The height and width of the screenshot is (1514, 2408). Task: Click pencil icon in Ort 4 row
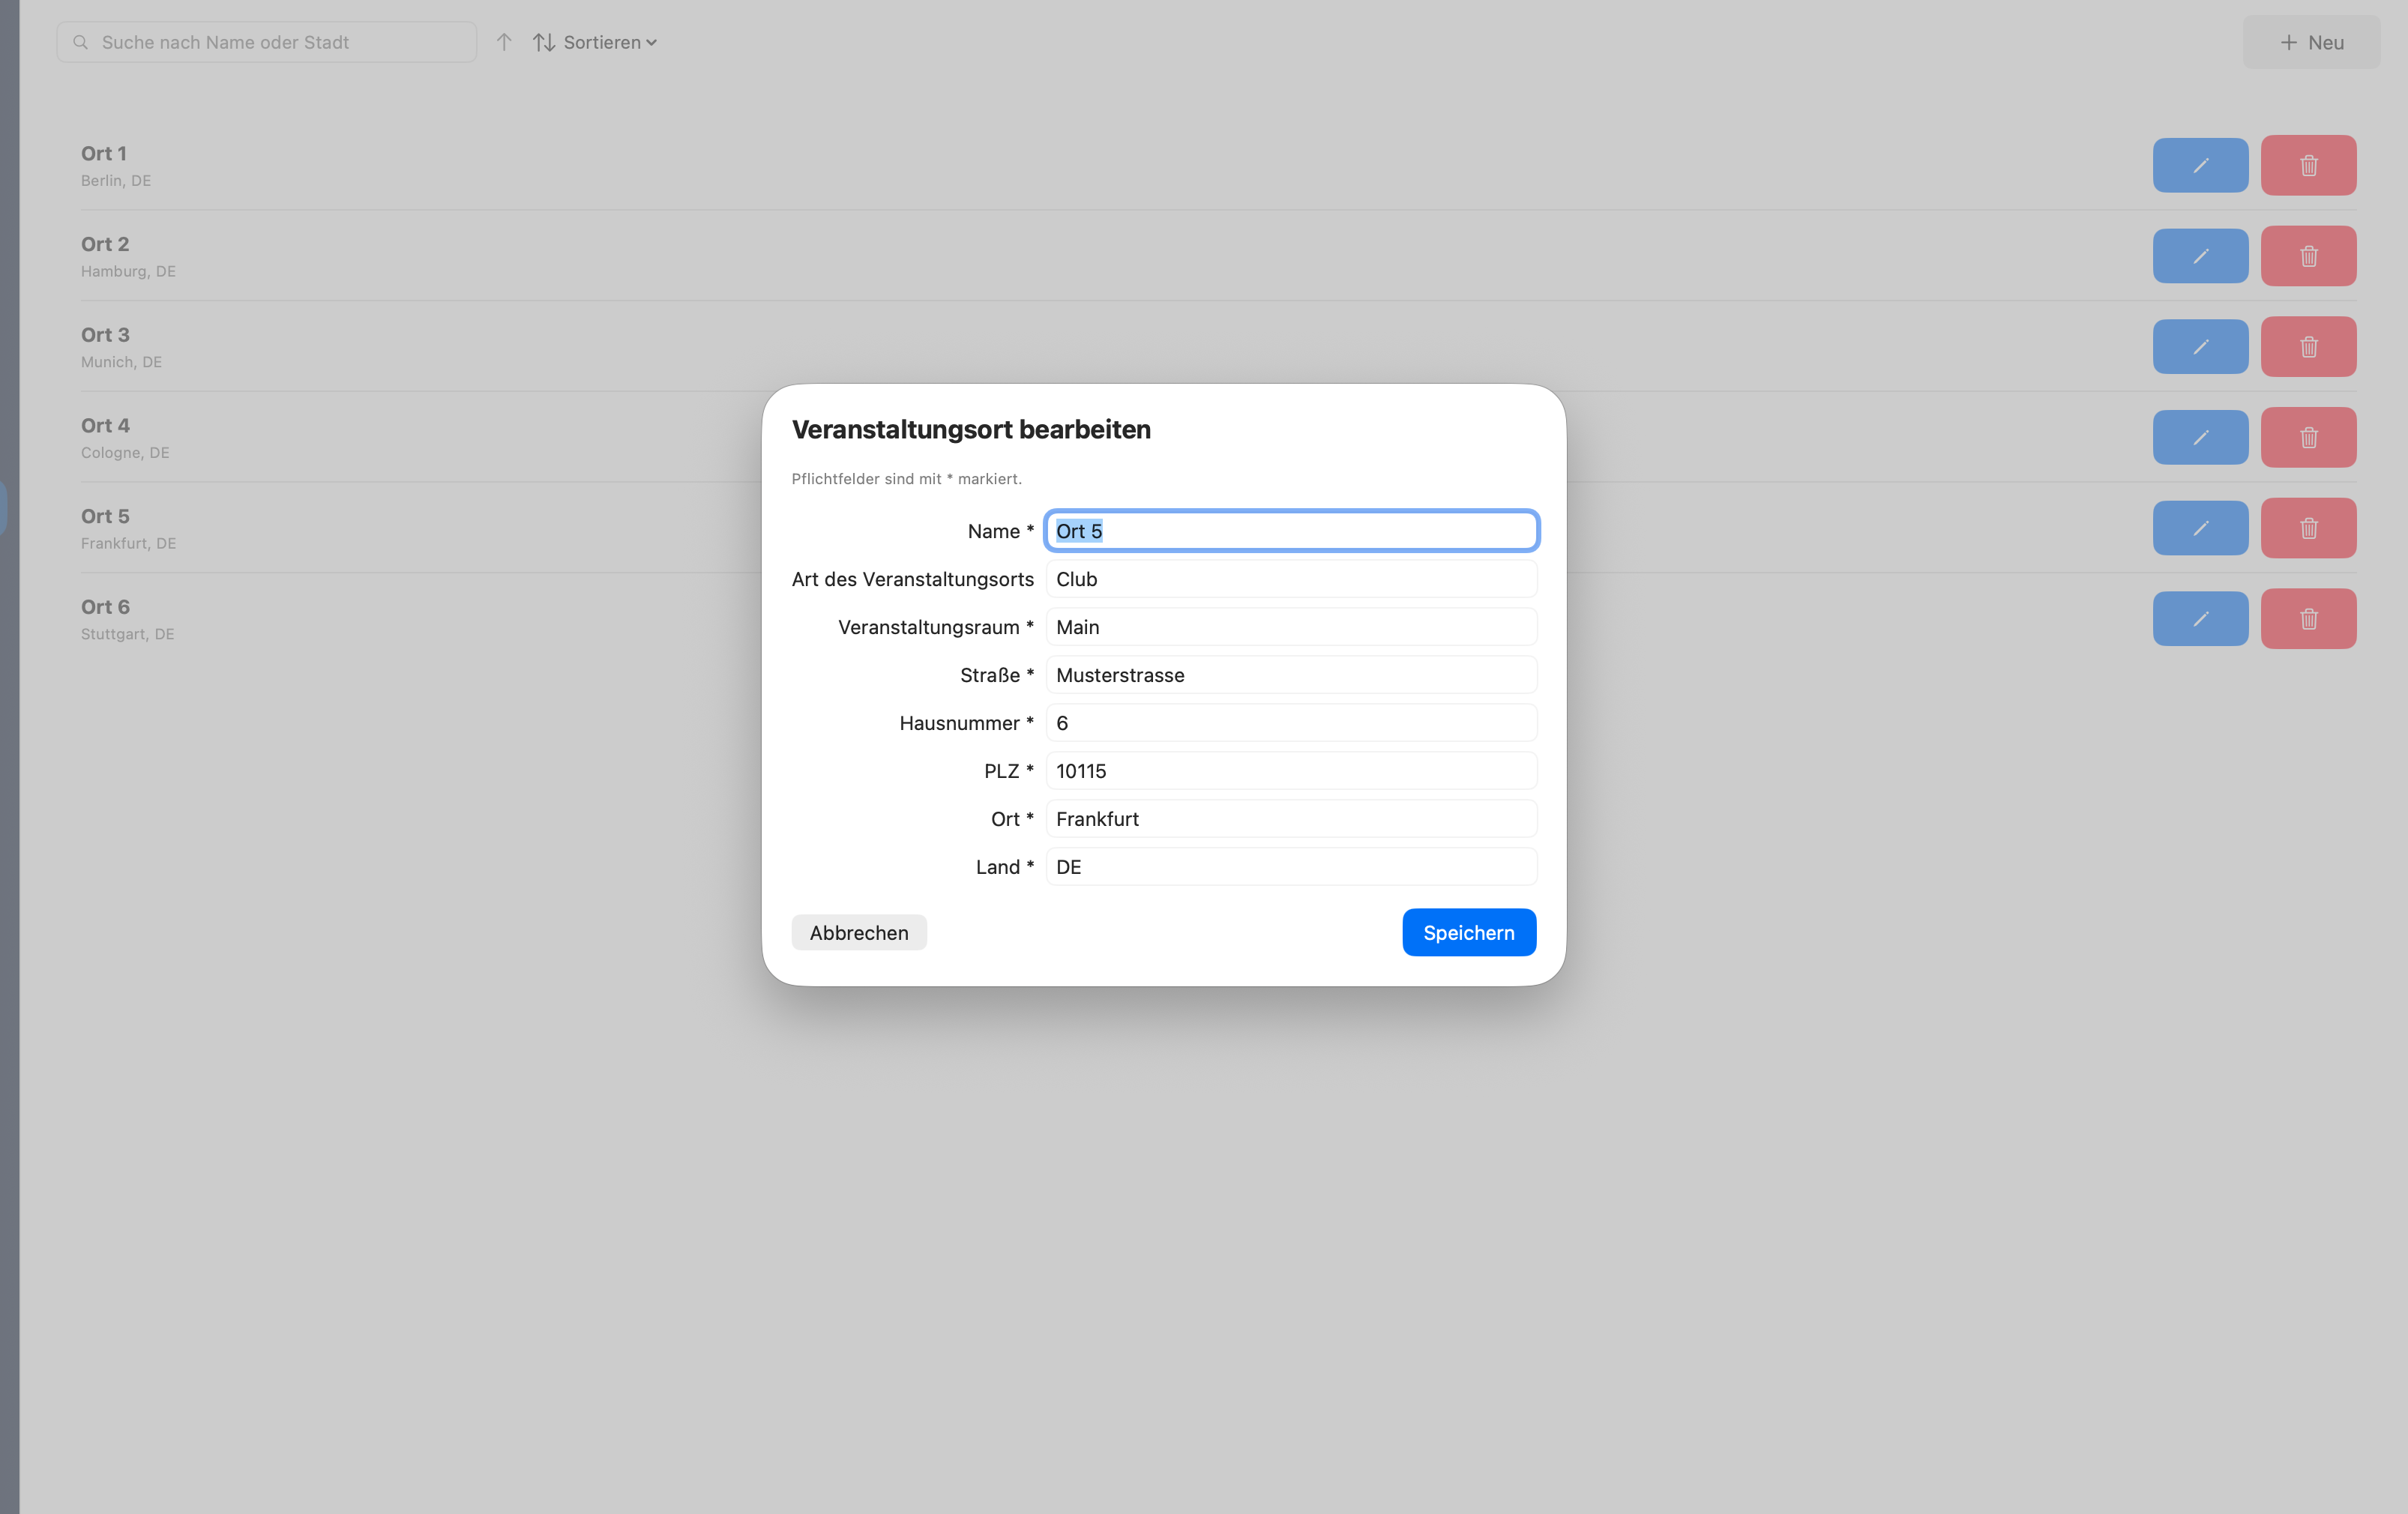coord(2200,437)
